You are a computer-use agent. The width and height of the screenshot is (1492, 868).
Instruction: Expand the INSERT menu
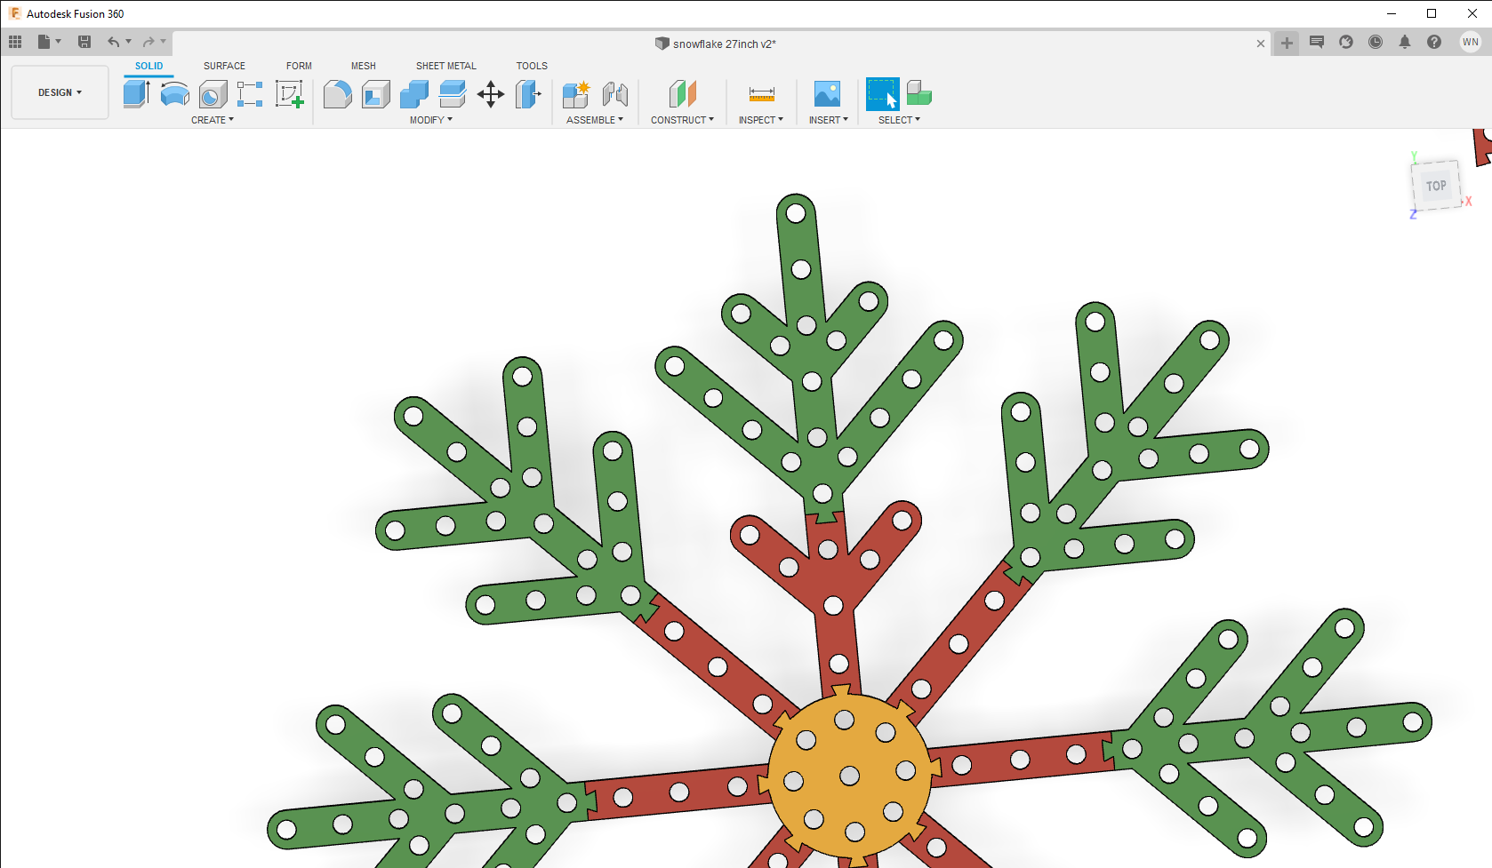pyautogui.click(x=829, y=120)
